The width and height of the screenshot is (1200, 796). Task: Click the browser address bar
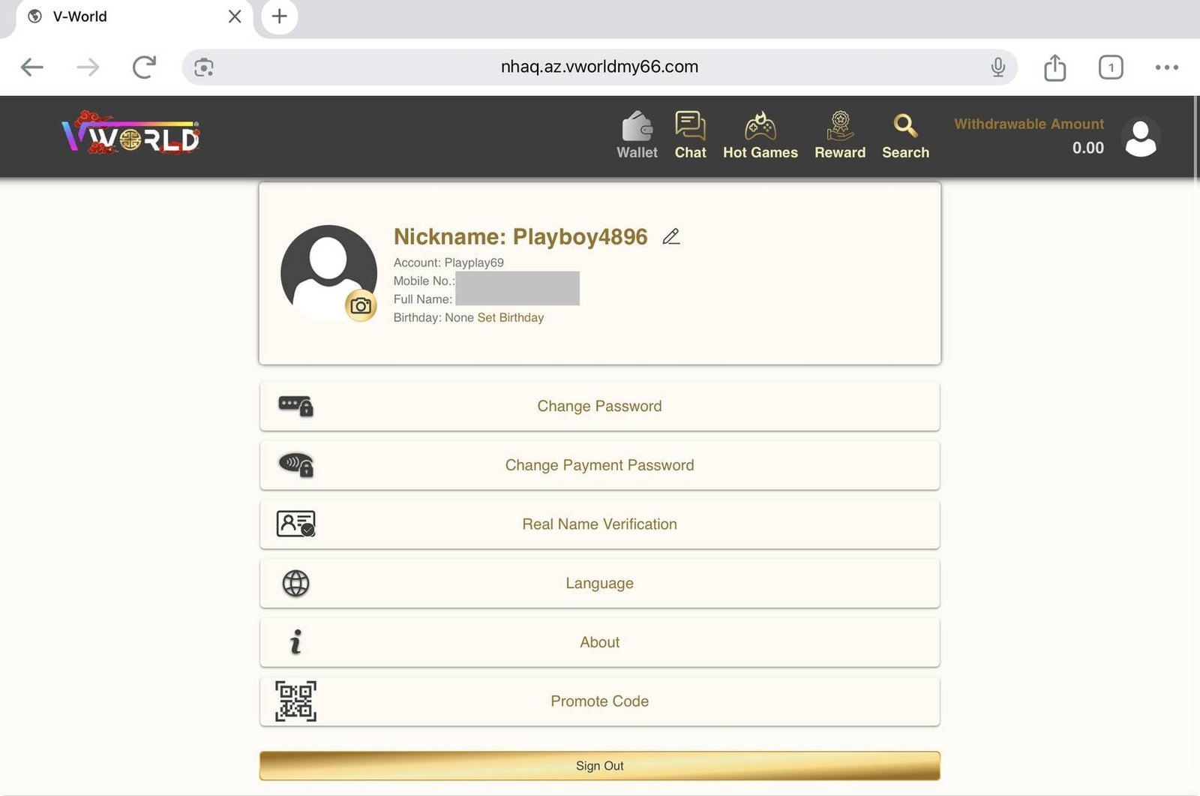[x=598, y=68]
